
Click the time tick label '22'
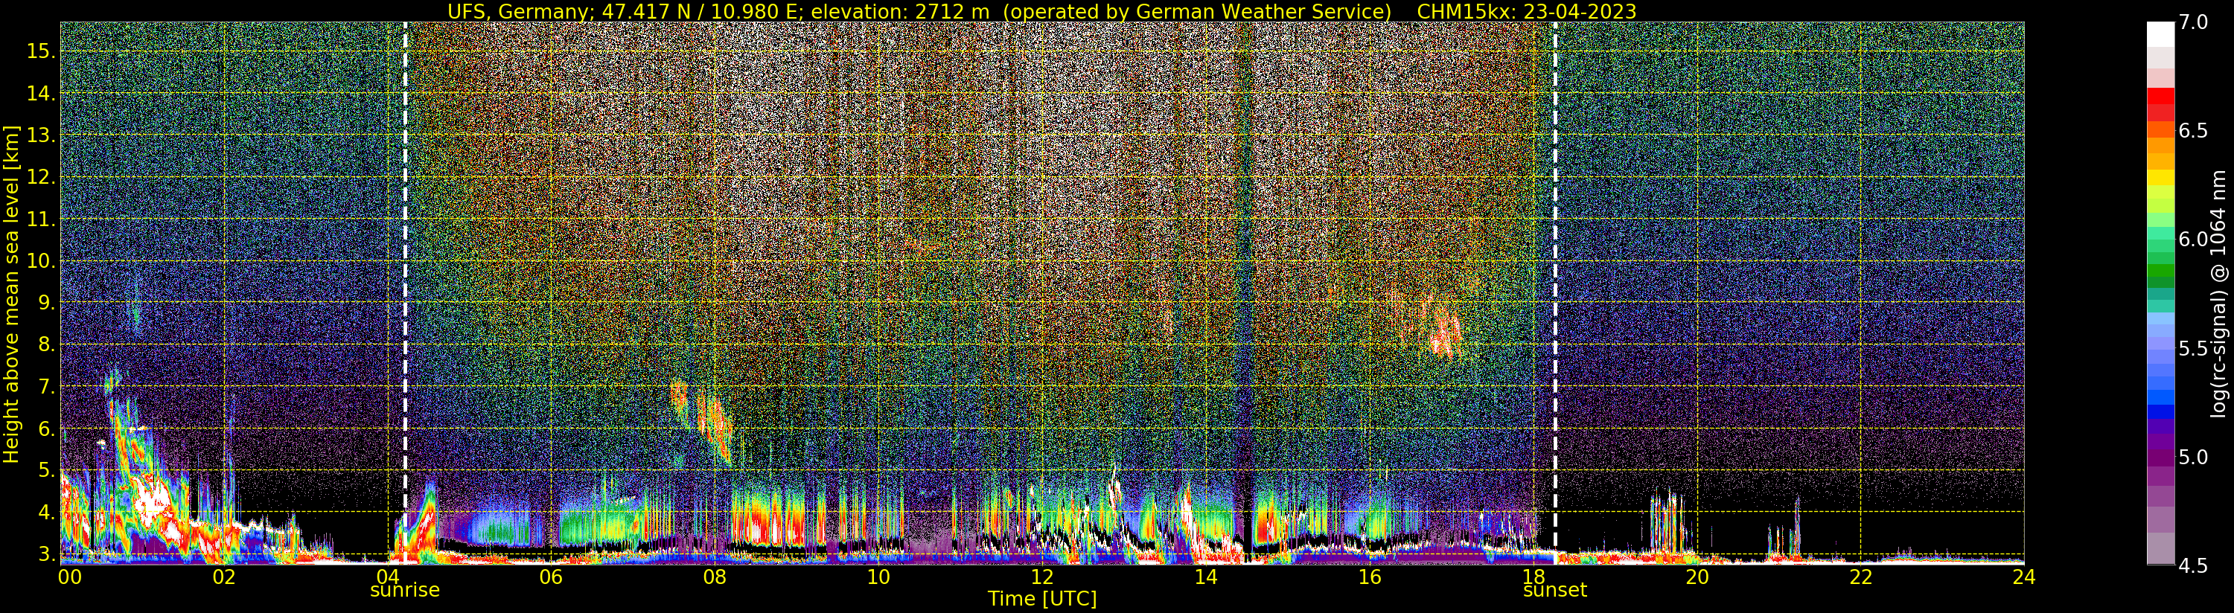coord(1861,577)
